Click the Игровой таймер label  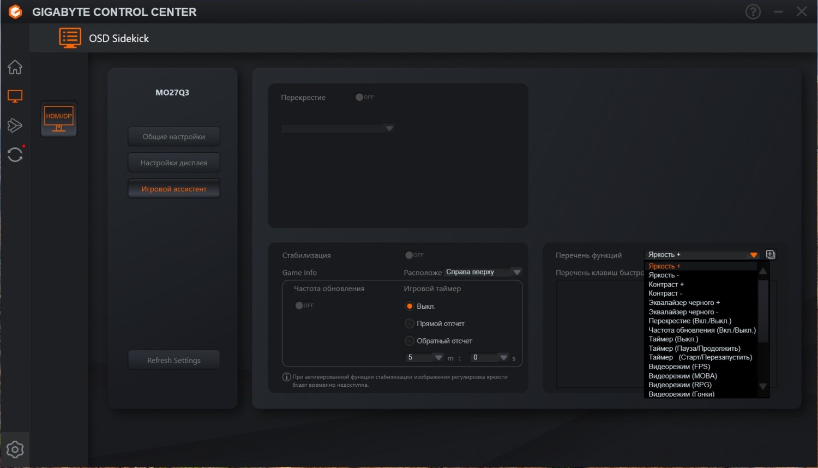click(432, 289)
